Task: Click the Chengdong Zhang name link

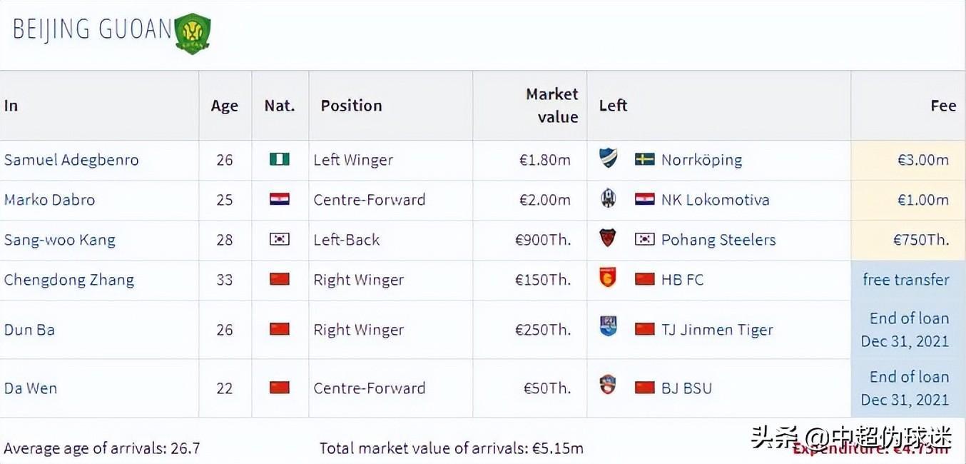Action: pos(68,280)
